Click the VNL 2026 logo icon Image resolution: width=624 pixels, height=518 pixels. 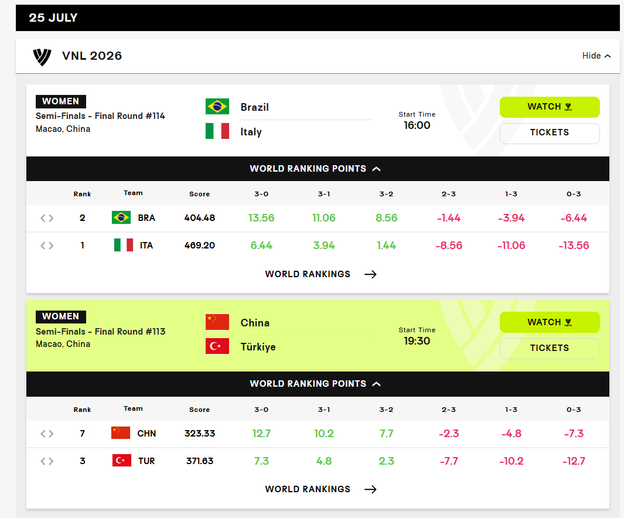pos(42,57)
